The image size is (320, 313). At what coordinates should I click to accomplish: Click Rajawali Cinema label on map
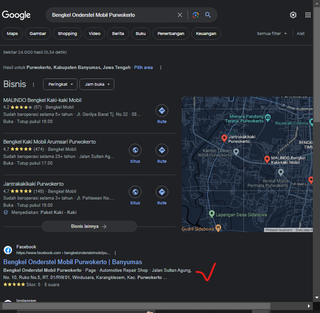(291, 123)
